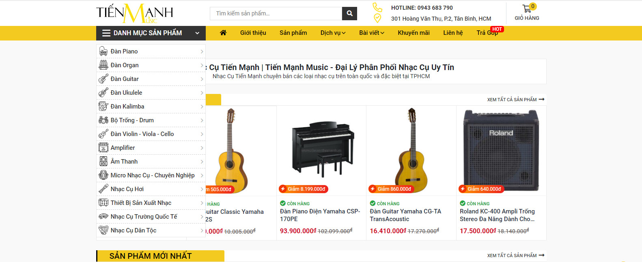The height and width of the screenshot is (262, 642).
Task: Click the hotline phone icon
Action: point(377,7)
